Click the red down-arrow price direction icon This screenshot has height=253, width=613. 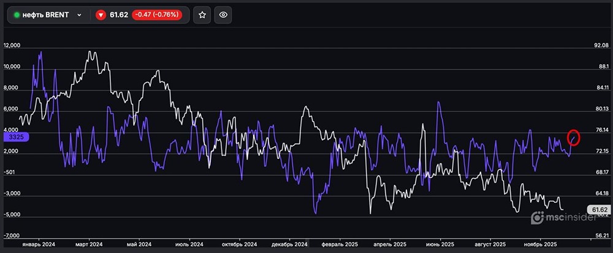(x=101, y=15)
